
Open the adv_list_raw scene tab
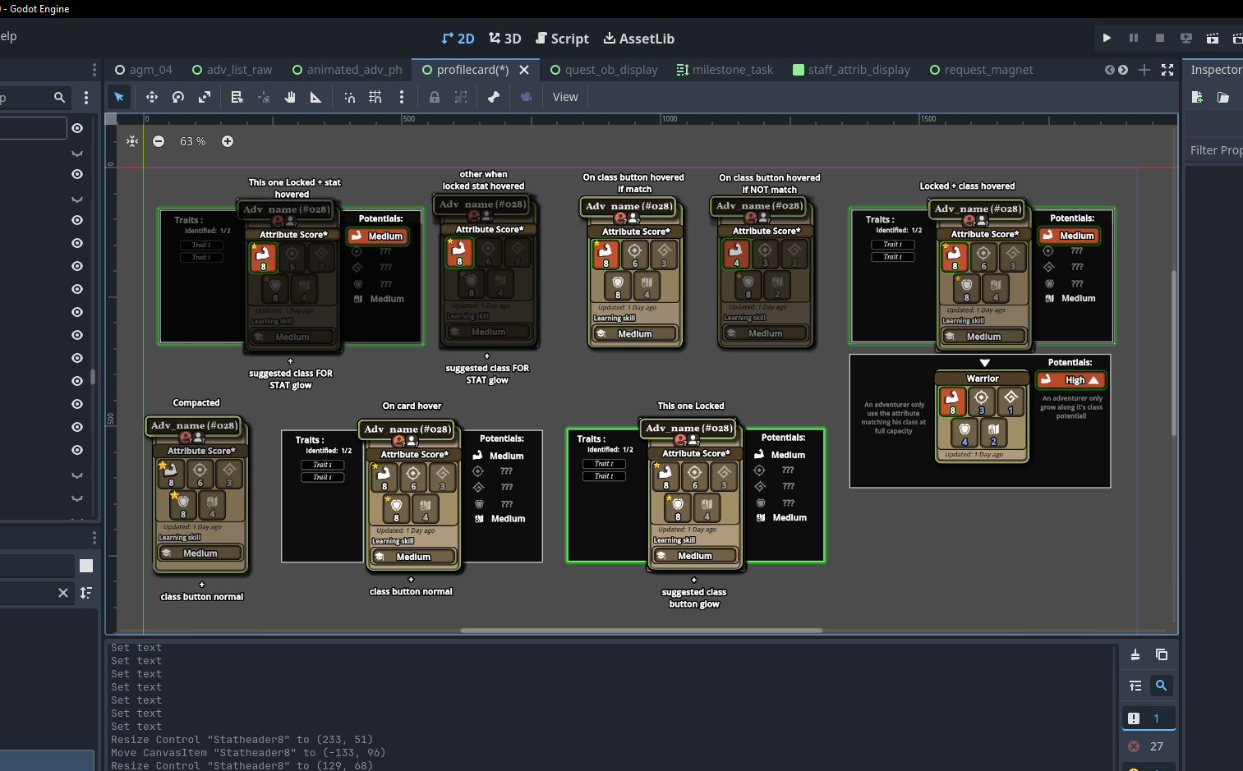232,70
